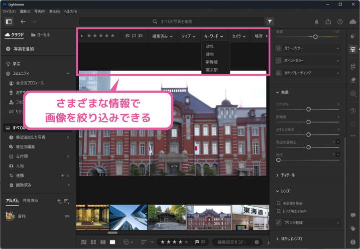360x249 pixels.
Task: Enable the レンズ補正を使用 checkbox
Action: 278,211
